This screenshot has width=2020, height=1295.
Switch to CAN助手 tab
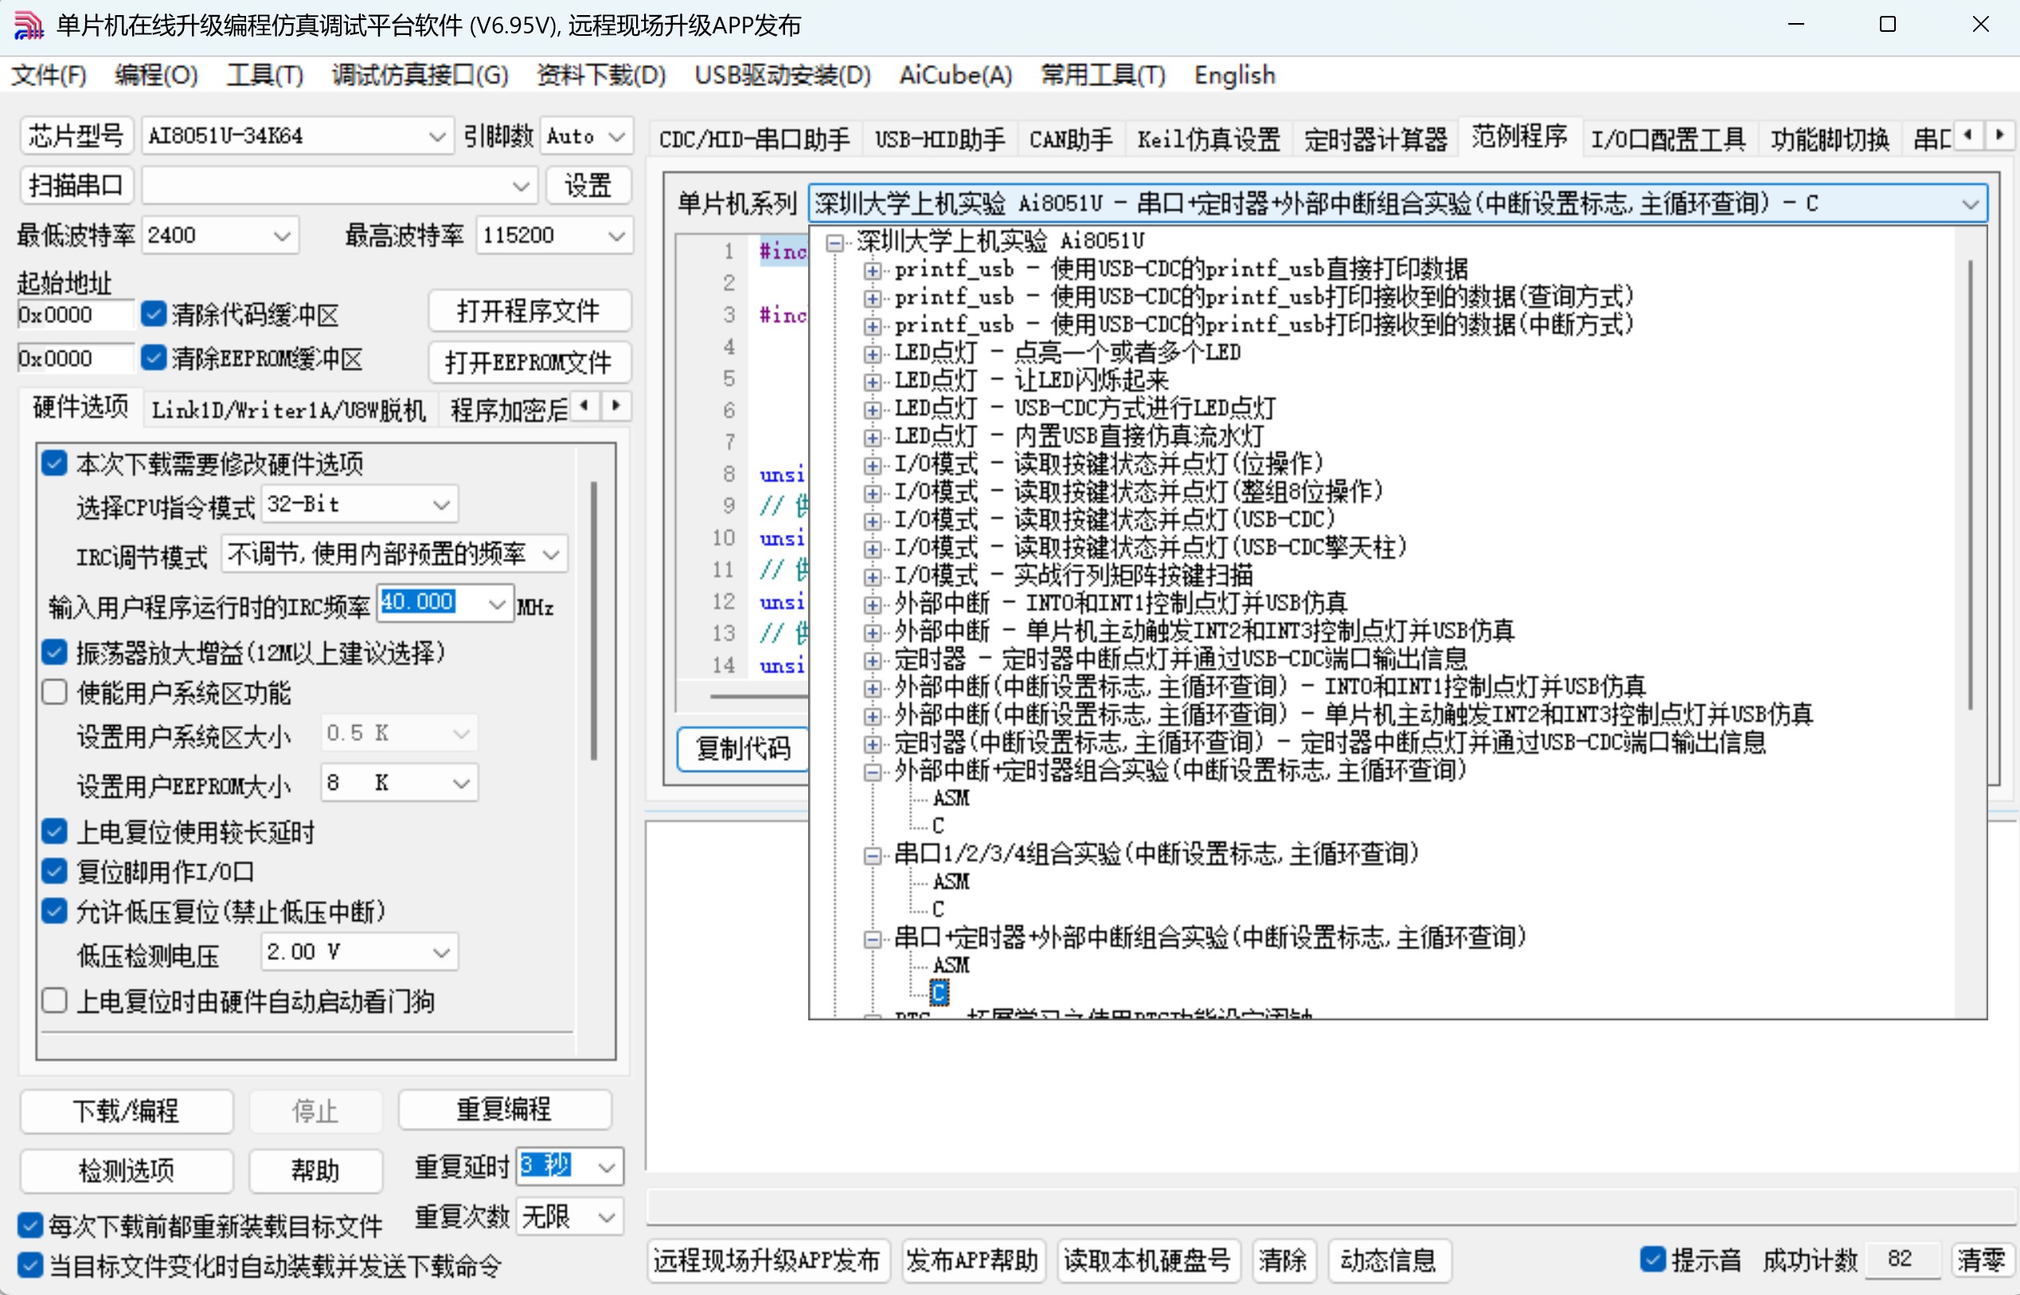1071,138
